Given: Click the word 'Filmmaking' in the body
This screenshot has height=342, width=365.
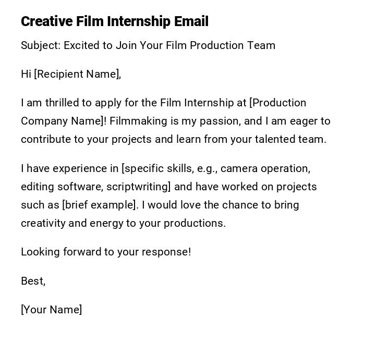Looking at the screenshot, I should click(138, 121).
